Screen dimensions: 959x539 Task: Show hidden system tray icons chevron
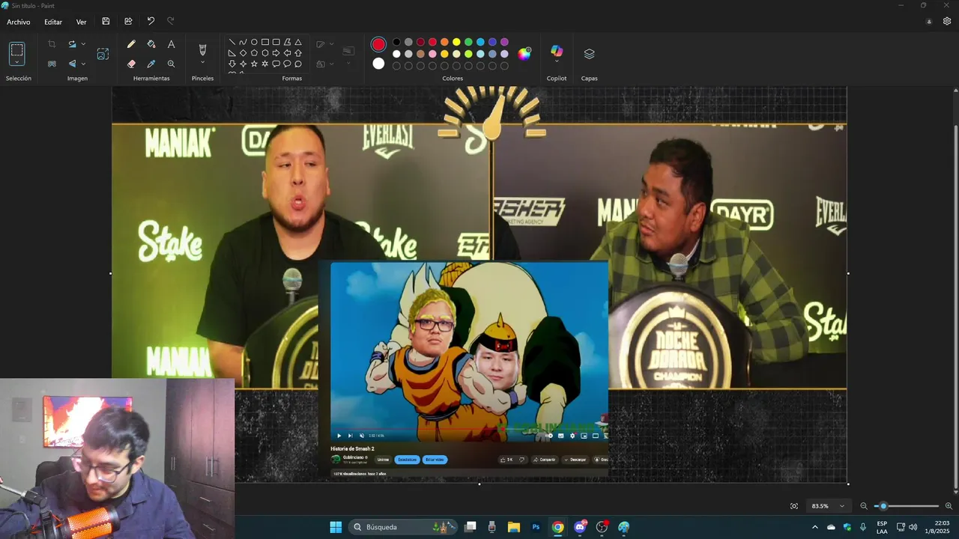pyautogui.click(x=815, y=527)
